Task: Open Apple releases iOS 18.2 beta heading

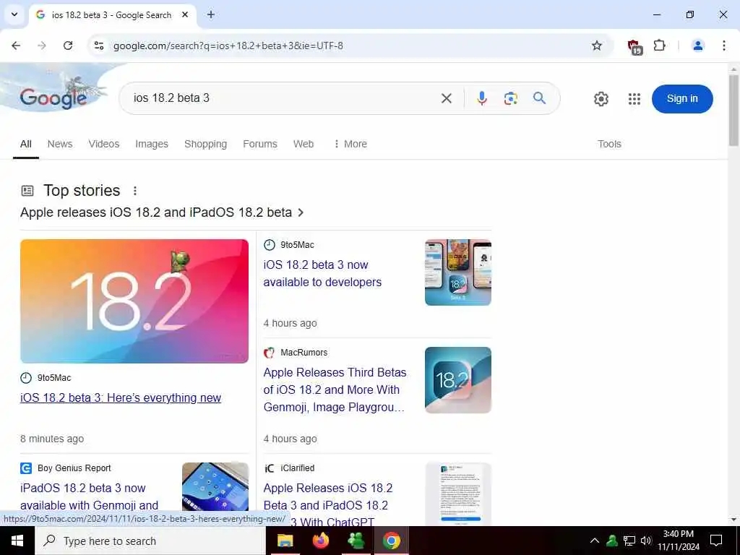Action: [156, 212]
